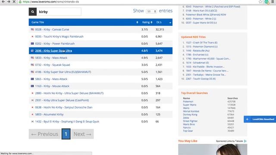Click the Japan flag beside Touch! Kirby's Magic Paintbrush
The width and height of the screenshot is (276, 155).
click(32, 37)
